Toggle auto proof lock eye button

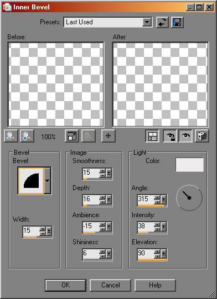pyautogui.click(x=169, y=136)
